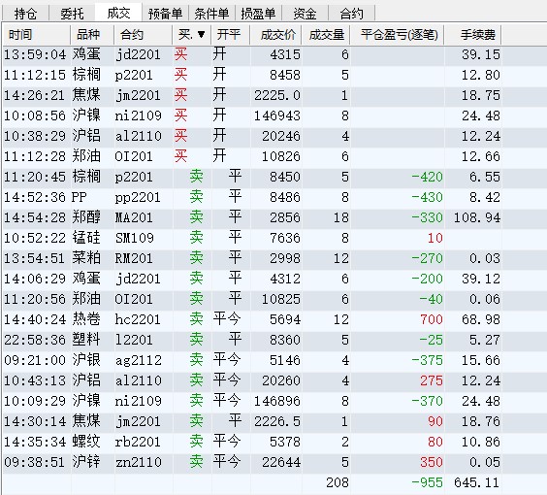This screenshot has width=547, height=495.
Task: Click total profit -955
Action: [427, 482]
